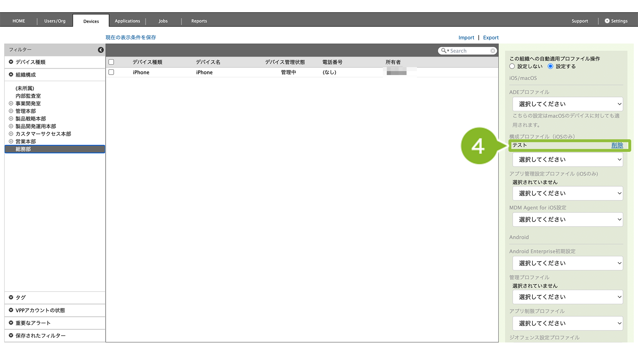Expand the カスタマーサクセス本部 node icon
638x359 pixels.
tap(11, 134)
